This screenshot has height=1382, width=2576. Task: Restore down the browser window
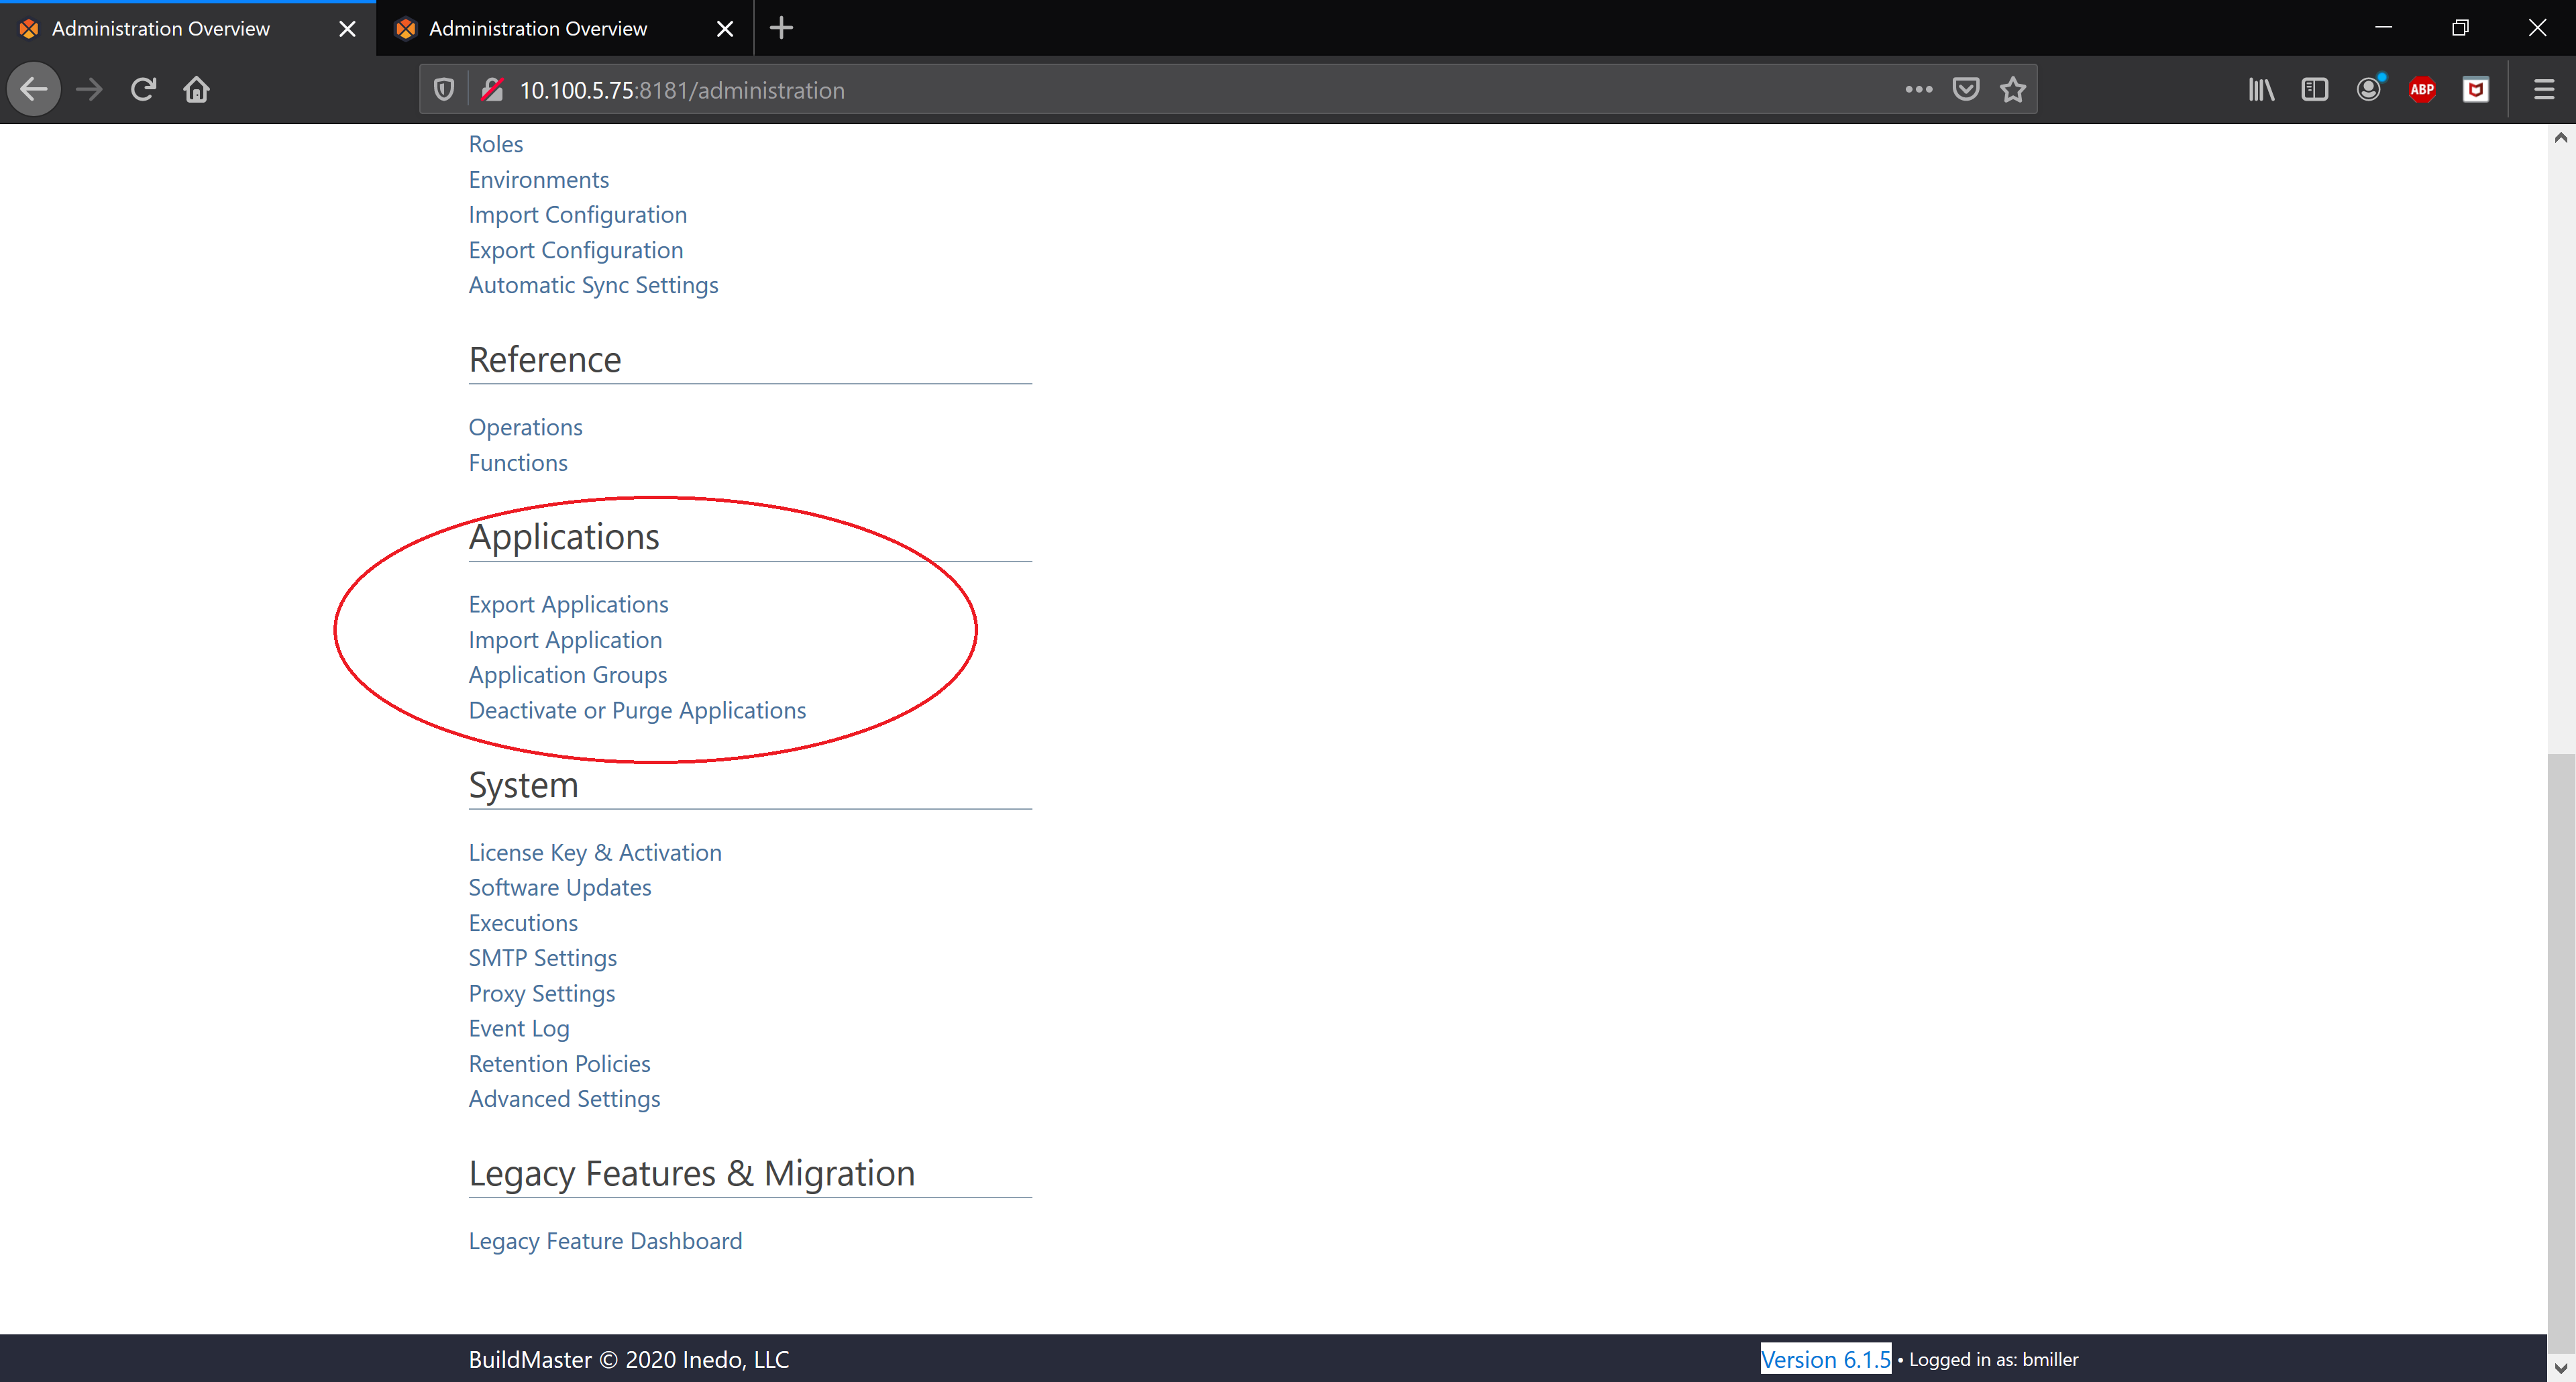pyautogui.click(x=2460, y=28)
